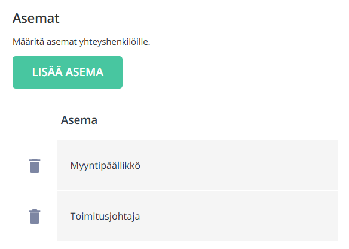
Task: Add a new position via green button
Action: click(68, 72)
